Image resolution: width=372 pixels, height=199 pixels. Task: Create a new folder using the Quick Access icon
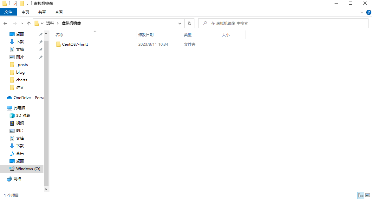coord(22,3)
